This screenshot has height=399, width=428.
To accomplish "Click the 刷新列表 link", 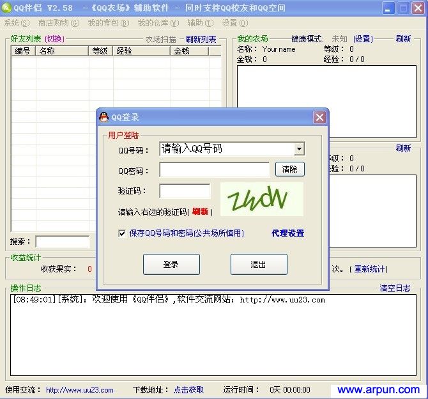I will pyautogui.click(x=201, y=40).
